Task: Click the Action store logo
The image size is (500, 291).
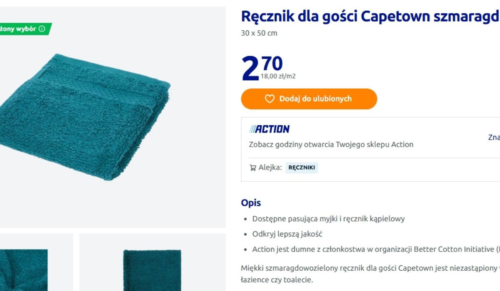Action: 269,129
